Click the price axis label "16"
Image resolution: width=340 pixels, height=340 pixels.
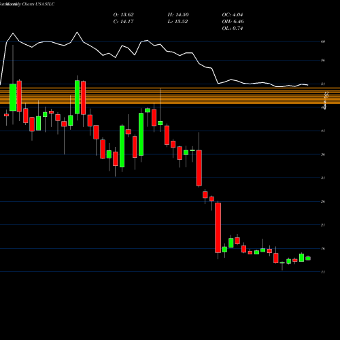(x=323, y=248)
